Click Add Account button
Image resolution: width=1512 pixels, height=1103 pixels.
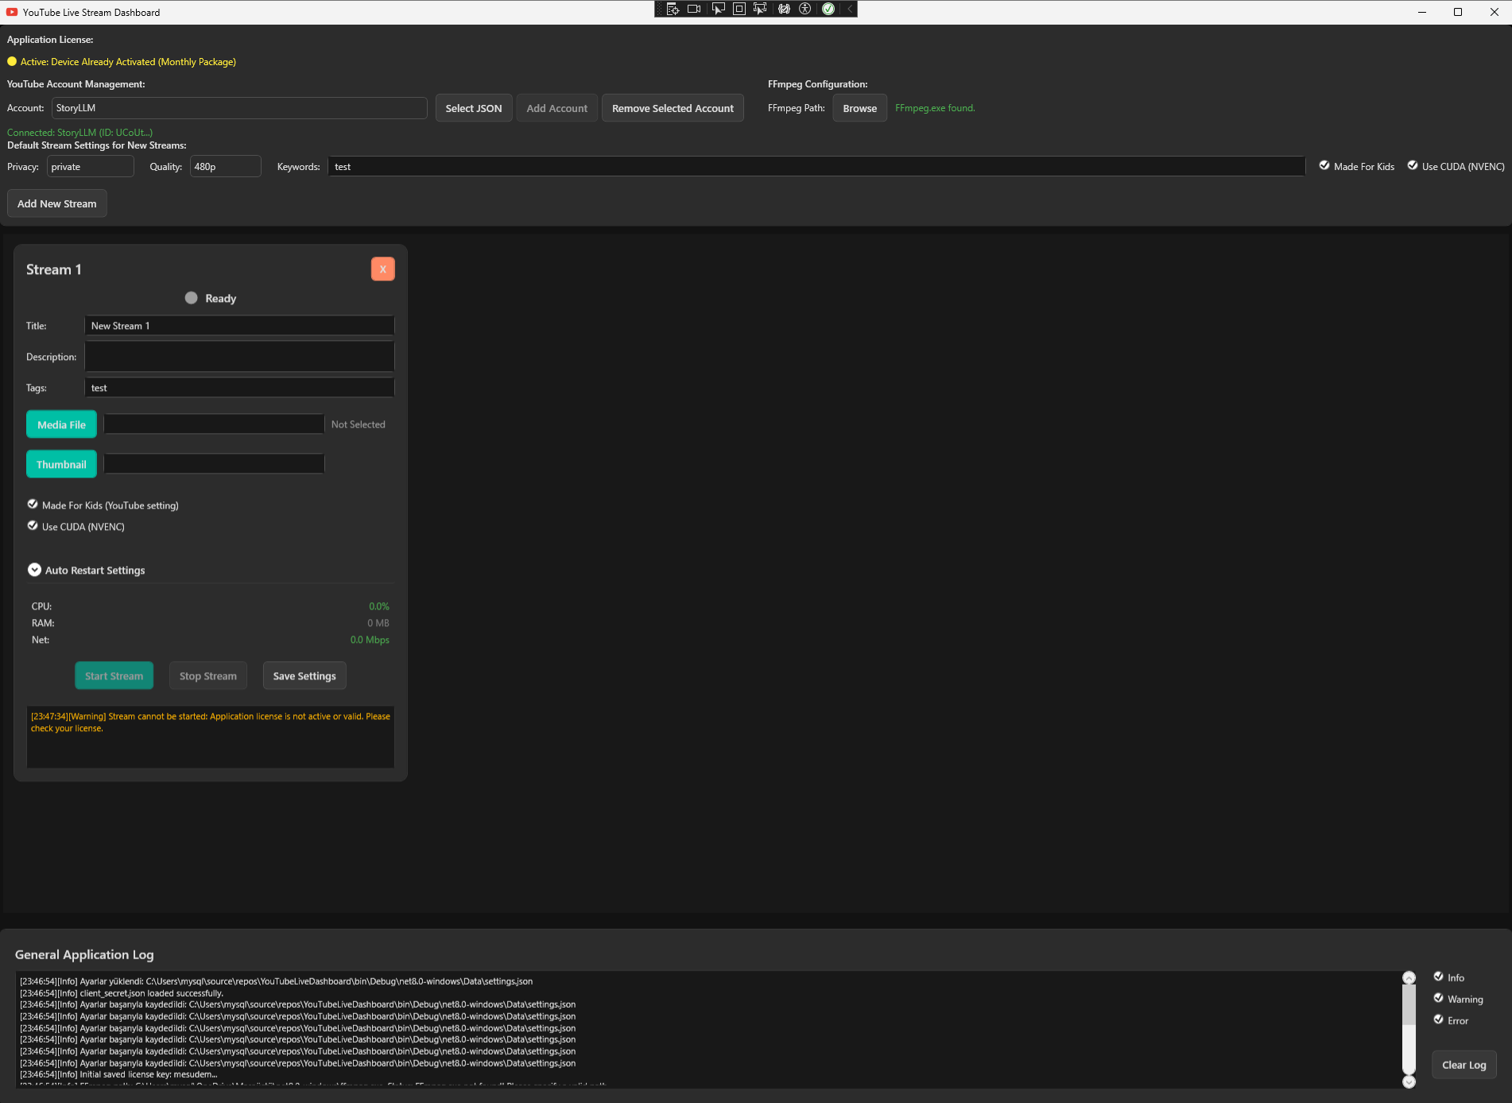(x=557, y=108)
